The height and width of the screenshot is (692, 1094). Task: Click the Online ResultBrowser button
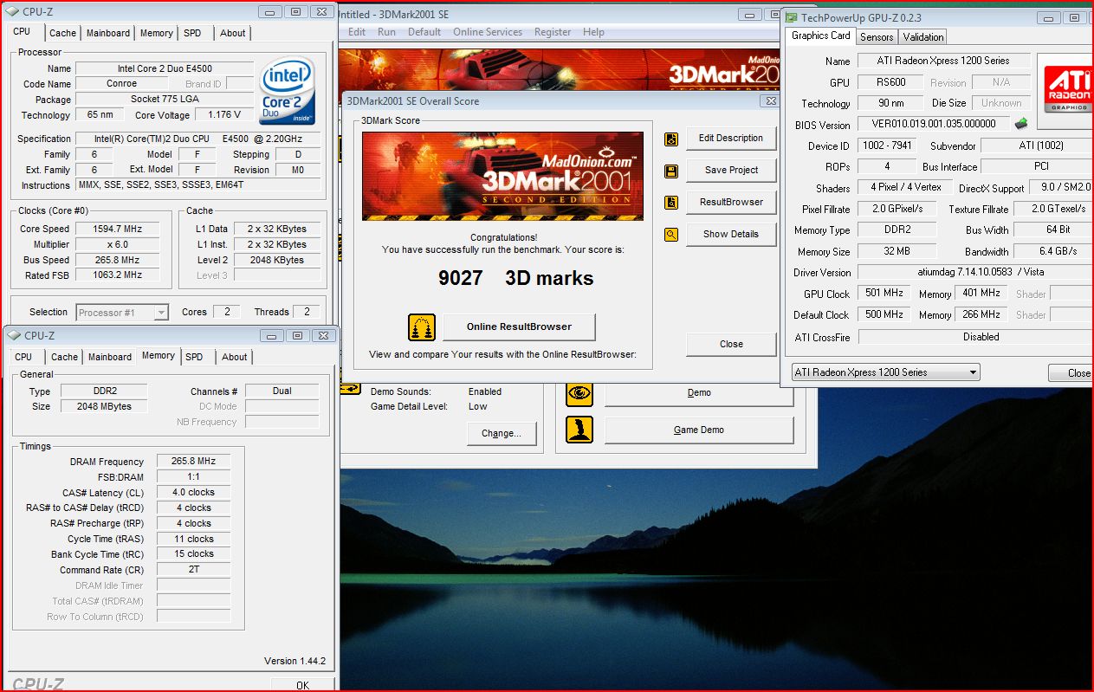(x=519, y=327)
